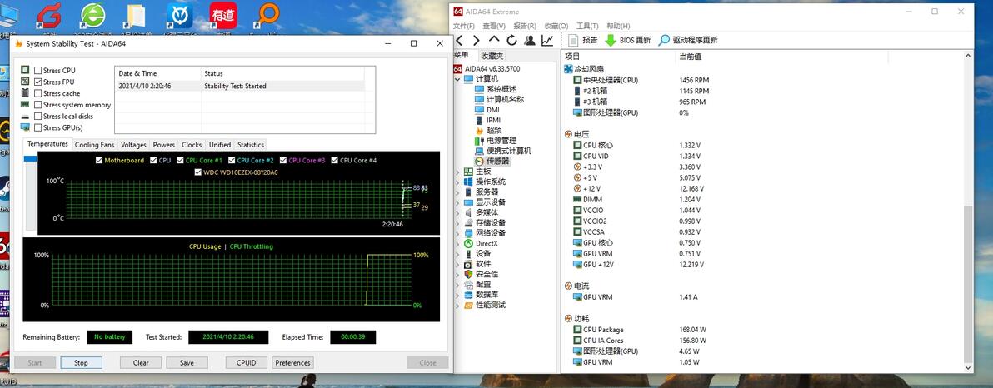Open the 有道 desktop shortcut

[x=223, y=17]
